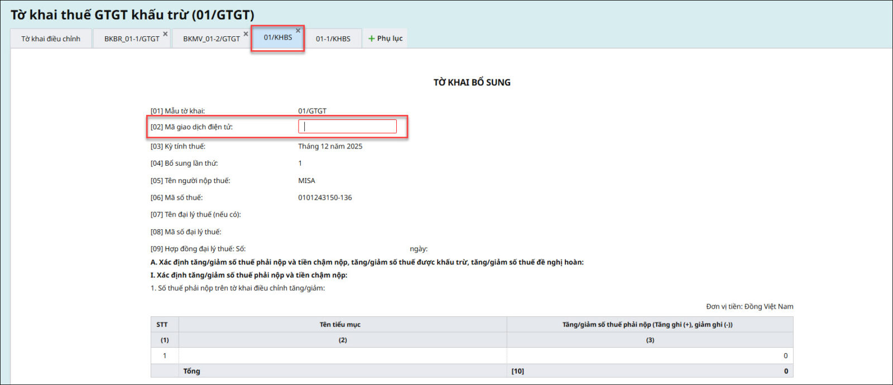
Task: Close the 01/KHBS tab
Action: tap(298, 31)
